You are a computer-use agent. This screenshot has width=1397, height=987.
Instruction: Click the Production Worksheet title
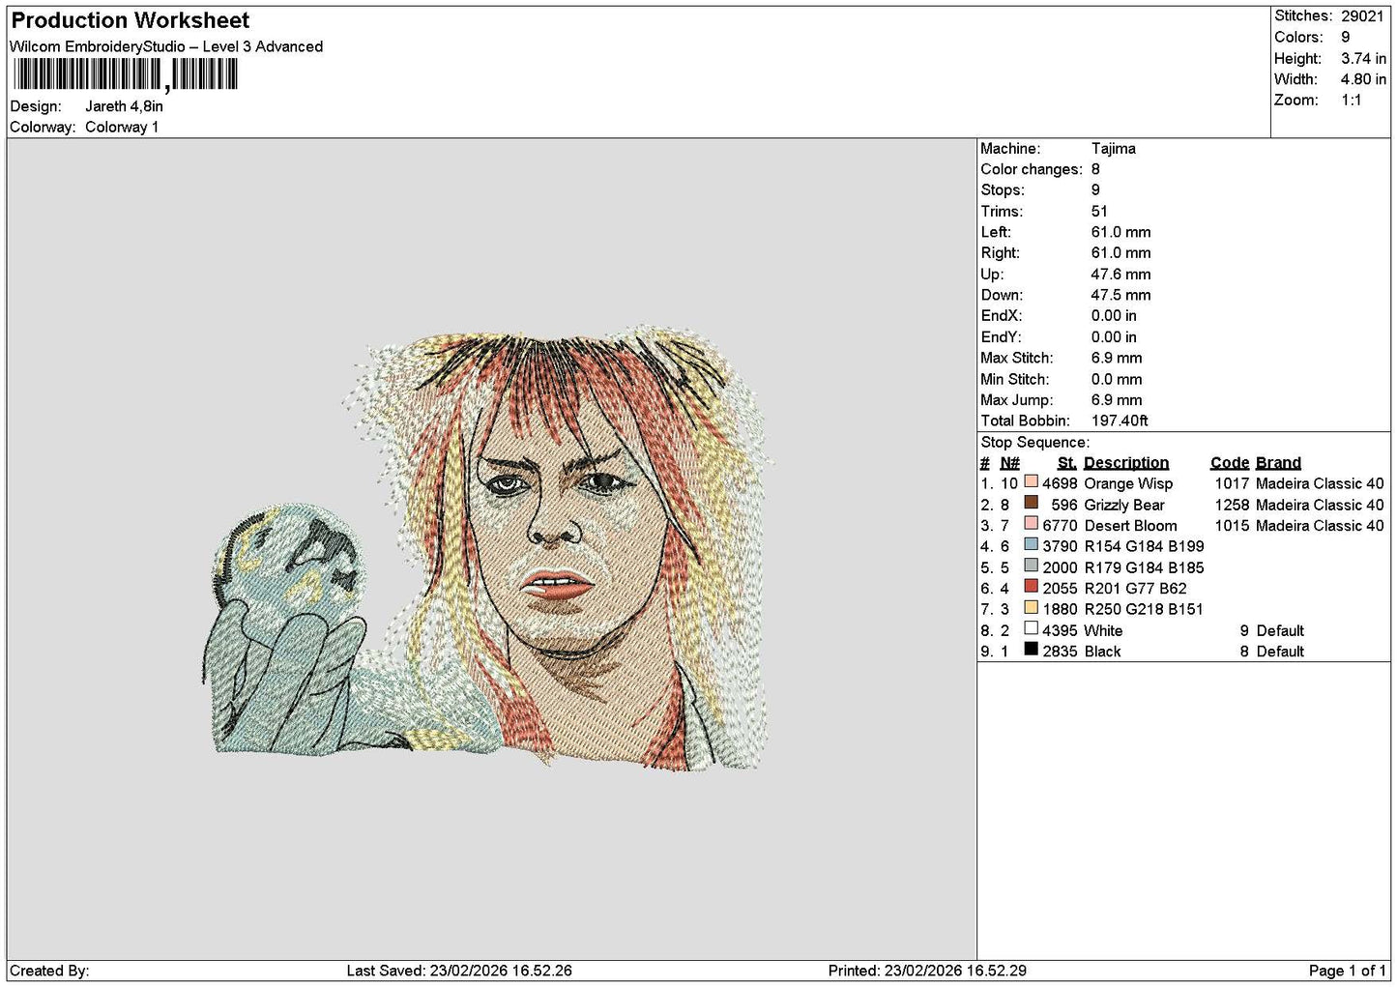click(131, 20)
